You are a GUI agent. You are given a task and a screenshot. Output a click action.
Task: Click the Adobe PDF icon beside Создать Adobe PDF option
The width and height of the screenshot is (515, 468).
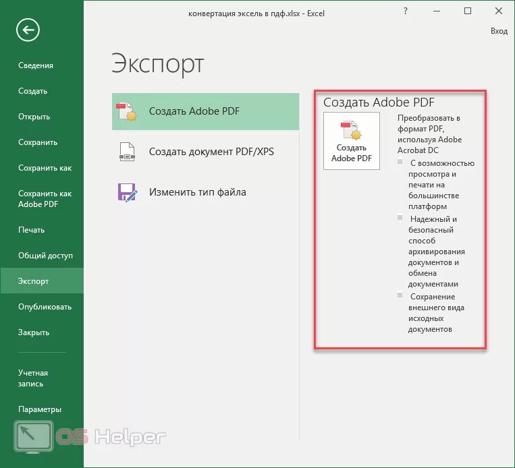point(127,111)
